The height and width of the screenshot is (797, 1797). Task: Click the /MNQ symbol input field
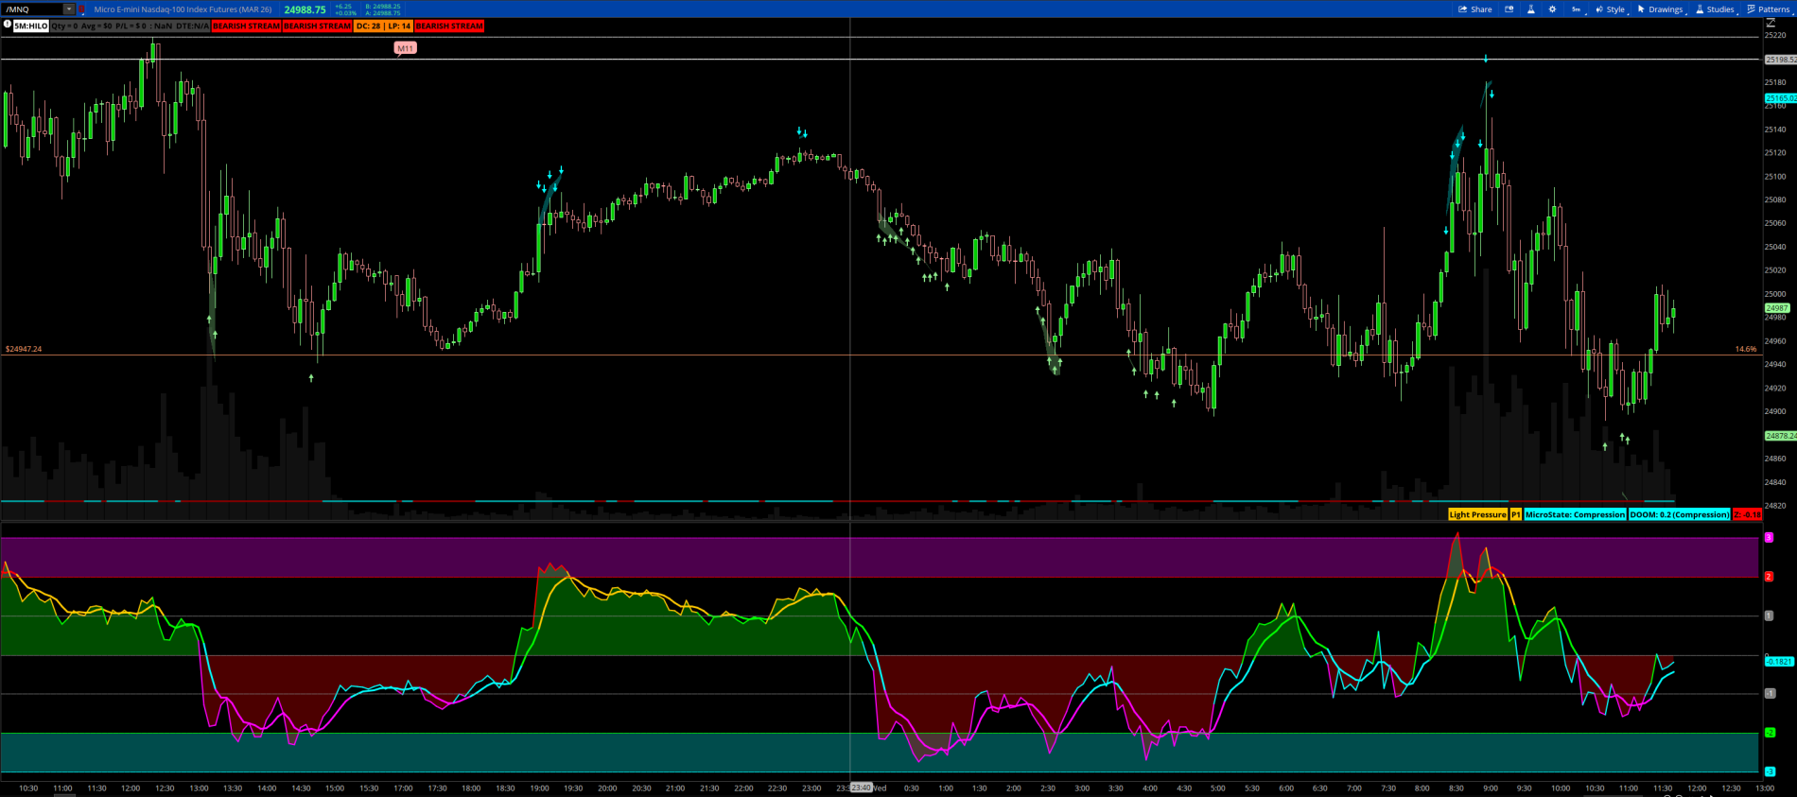click(x=32, y=9)
